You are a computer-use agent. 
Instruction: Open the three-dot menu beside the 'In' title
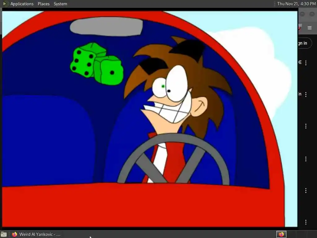point(306,94)
